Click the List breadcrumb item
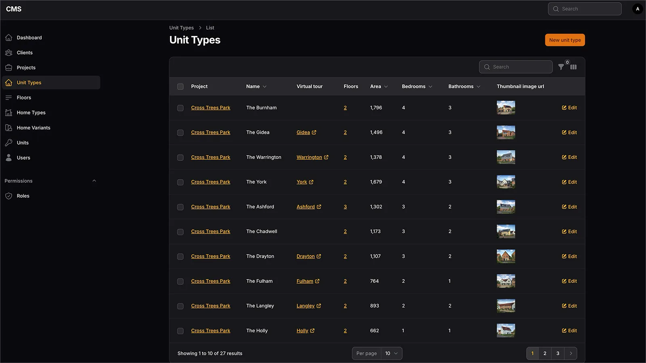This screenshot has height=363, width=646. click(210, 27)
